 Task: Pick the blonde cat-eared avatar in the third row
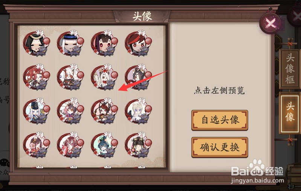[138, 111]
